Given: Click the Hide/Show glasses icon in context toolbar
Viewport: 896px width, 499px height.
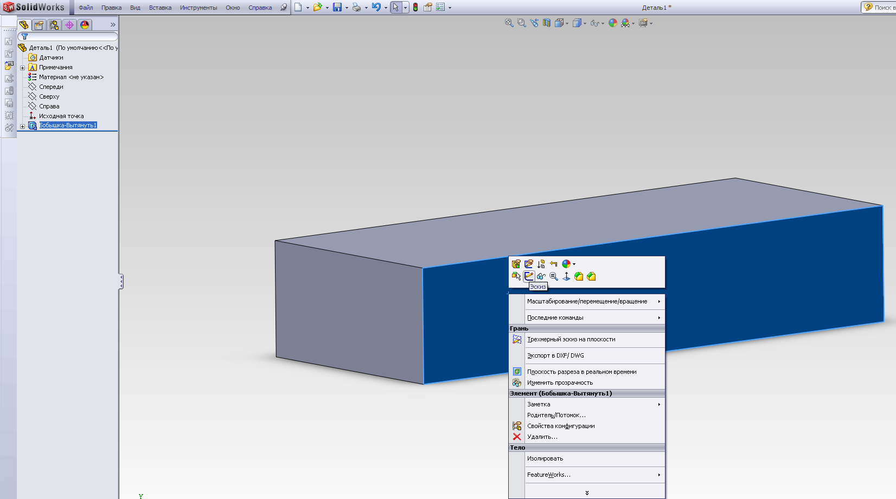Looking at the screenshot, I should [541, 276].
